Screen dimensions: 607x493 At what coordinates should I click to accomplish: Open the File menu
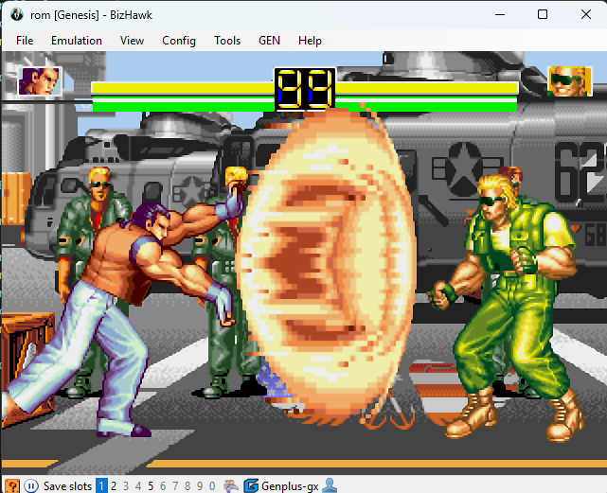point(25,41)
